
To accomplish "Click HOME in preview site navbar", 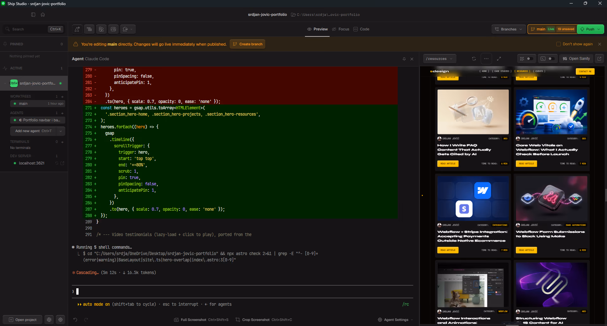I will tap(484, 71).
